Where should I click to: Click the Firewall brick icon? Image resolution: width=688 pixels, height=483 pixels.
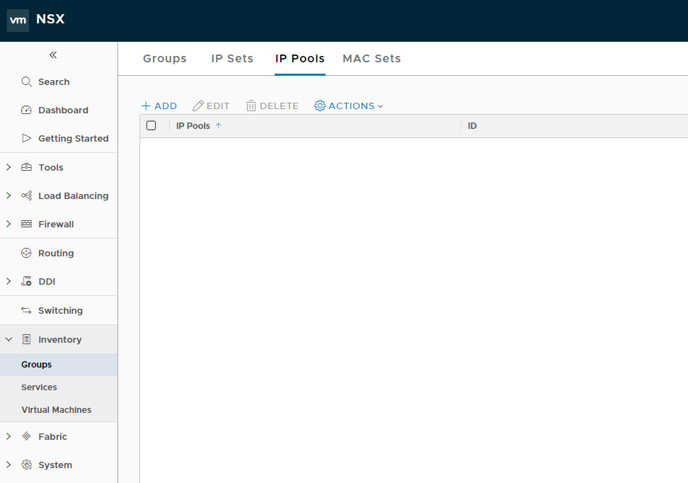[27, 225]
